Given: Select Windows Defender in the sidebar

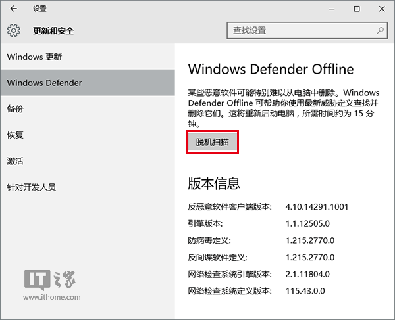Looking at the screenshot, I should coord(44,83).
